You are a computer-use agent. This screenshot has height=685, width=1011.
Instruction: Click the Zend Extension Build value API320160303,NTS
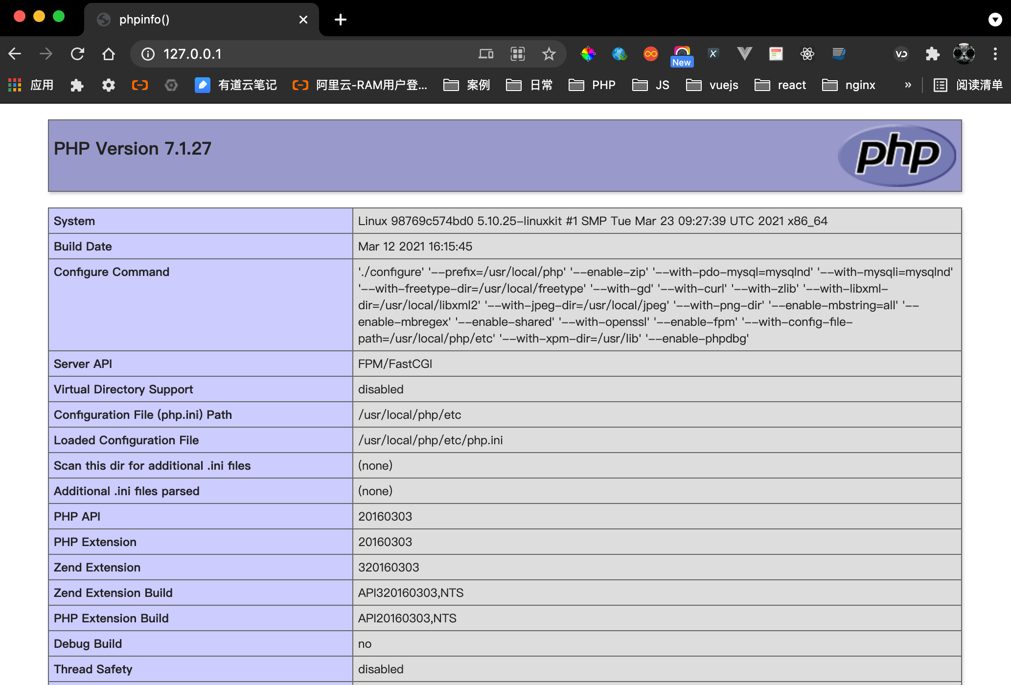click(x=411, y=593)
